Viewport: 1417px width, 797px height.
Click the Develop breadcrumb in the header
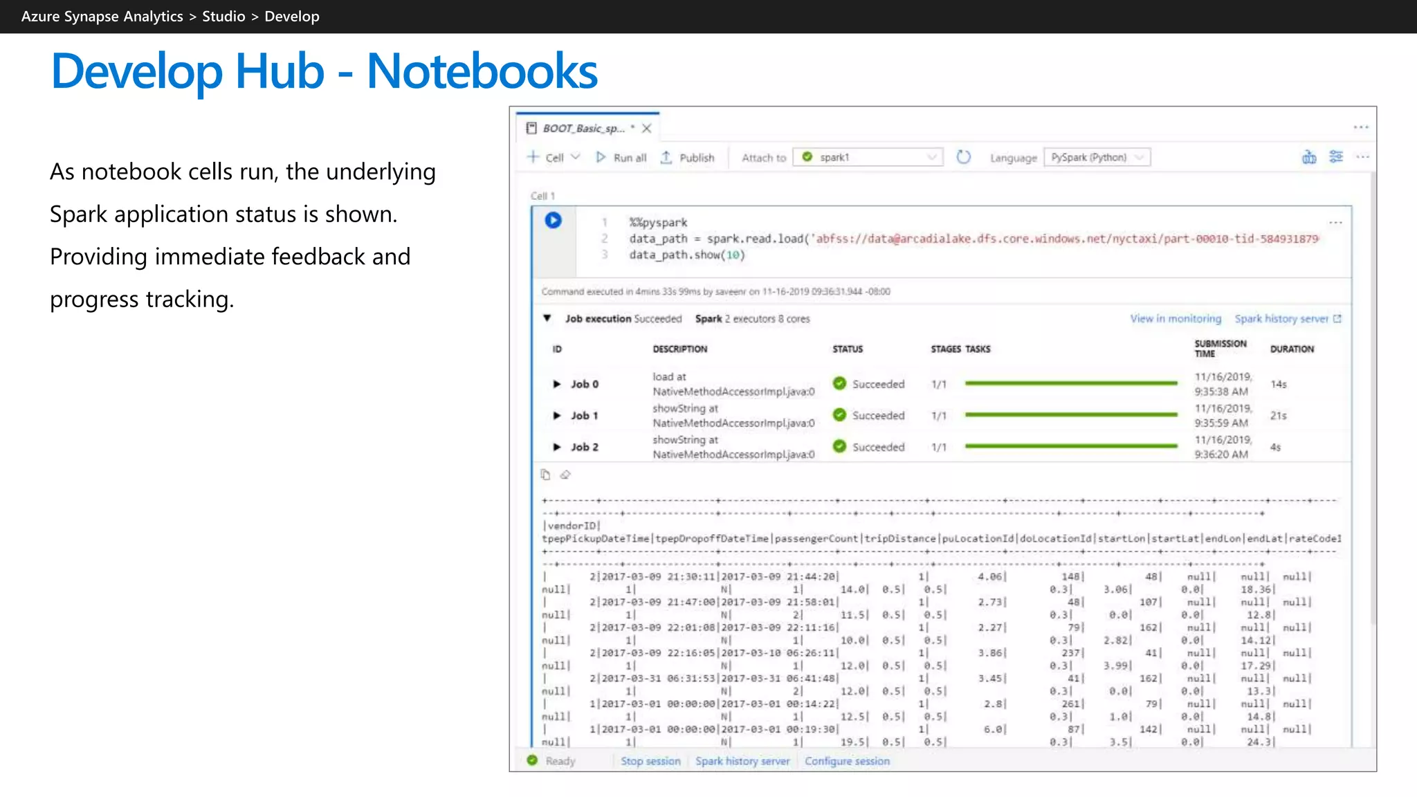click(x=292, y=17)
